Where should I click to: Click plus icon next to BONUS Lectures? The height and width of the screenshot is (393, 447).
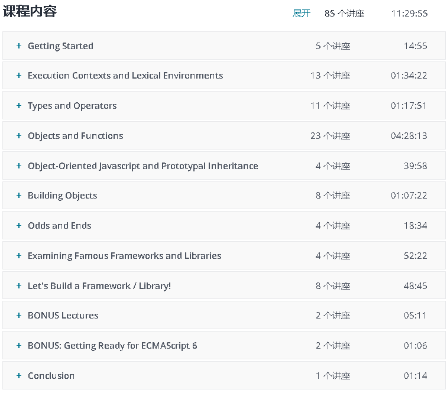19,316
